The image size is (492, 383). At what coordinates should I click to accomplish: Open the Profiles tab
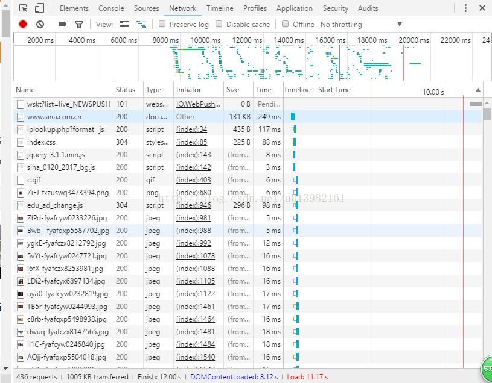(x=255, y=8)
